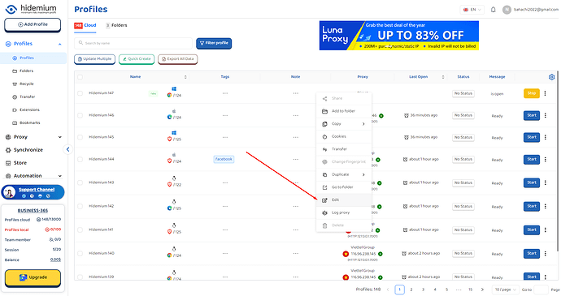Open table column settings gear icon
The width and height of the screenshot is (561, 296).
pyautogui.click(x=551, y=77)
